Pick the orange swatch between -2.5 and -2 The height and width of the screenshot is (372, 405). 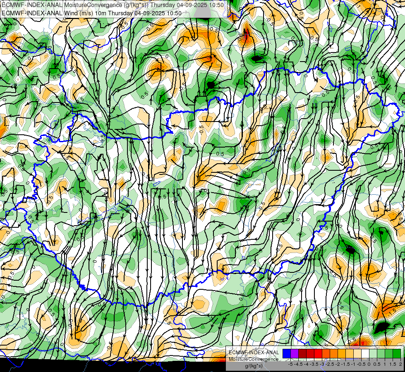(x=334, y=353)
